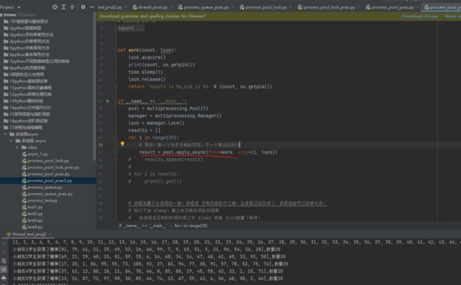Select the thread_test_proj2 run tab
The image size is (461, 285).
pyautogui.click(x=28, y=233)
